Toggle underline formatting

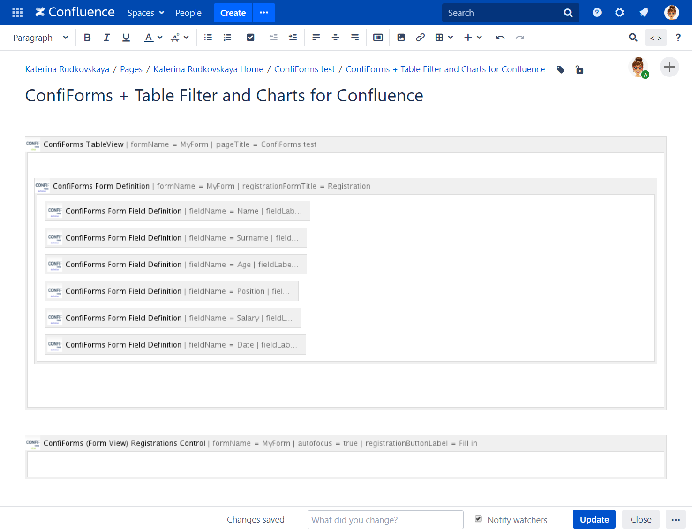126,37
